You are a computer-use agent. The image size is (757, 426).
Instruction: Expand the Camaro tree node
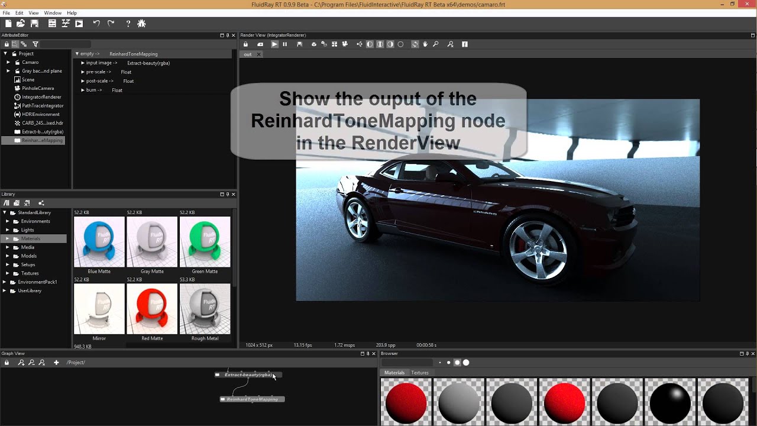click(x=8, y=62)
